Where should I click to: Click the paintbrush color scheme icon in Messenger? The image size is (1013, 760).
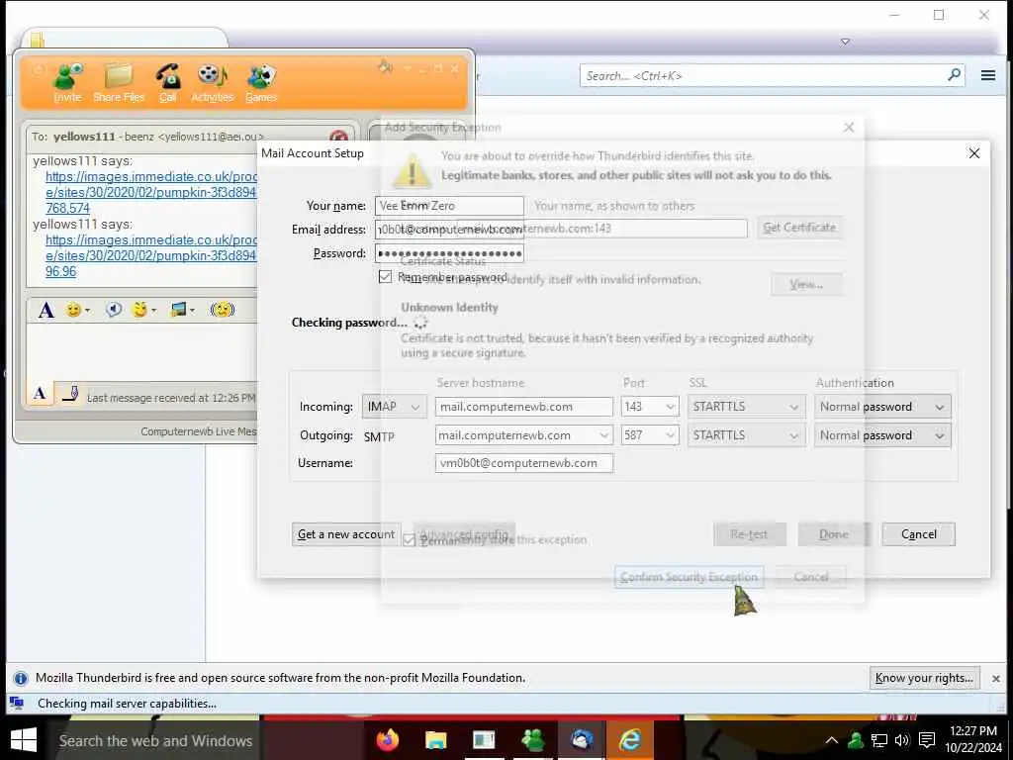tap(385, 66)
